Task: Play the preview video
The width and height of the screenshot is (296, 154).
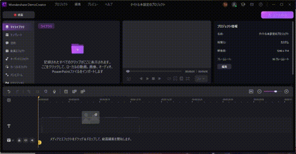Action: 148,79
